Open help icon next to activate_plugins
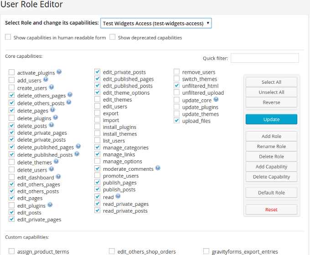Screen dimensions: 310x255 [x=59, y=71]
